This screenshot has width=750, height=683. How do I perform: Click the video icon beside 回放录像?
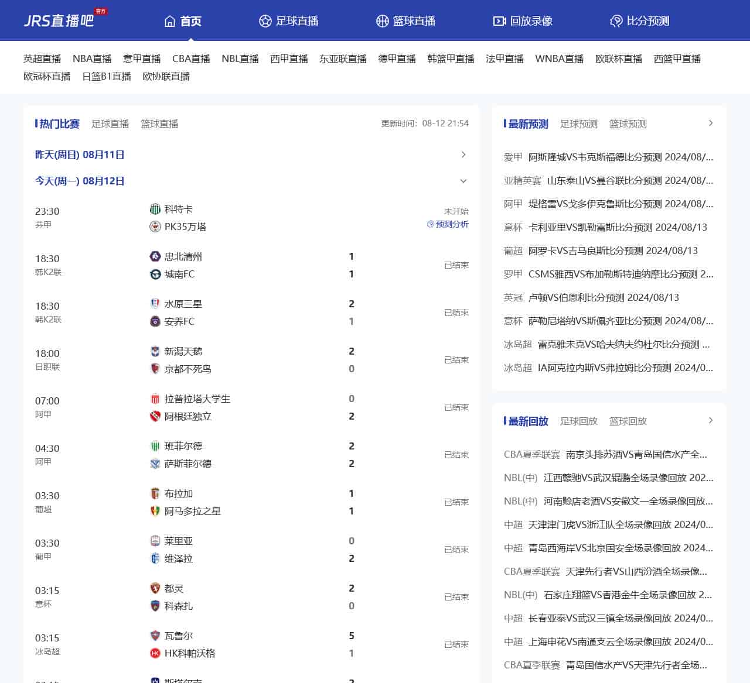pos(499,21)
